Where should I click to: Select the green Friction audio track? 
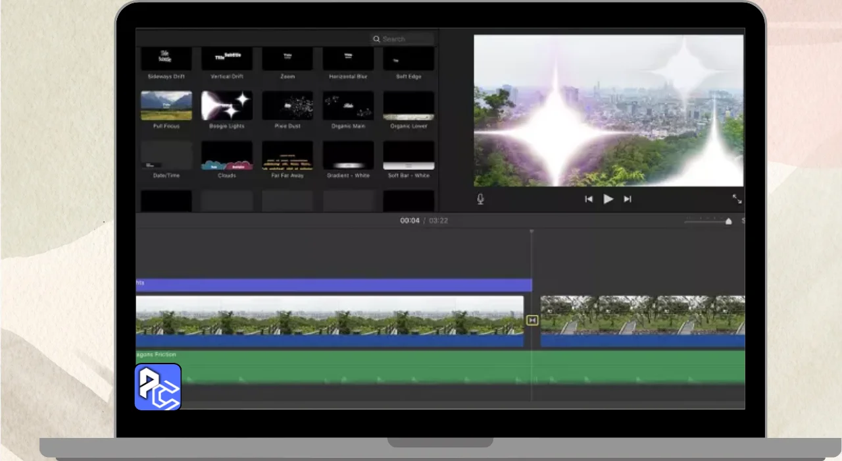(440, 367)
